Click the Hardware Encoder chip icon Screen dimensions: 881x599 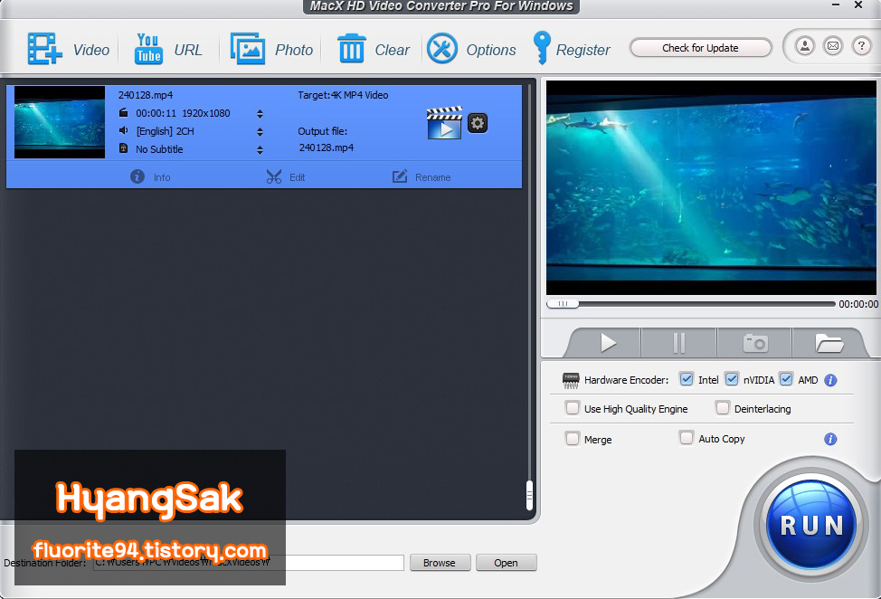point(571,380)
